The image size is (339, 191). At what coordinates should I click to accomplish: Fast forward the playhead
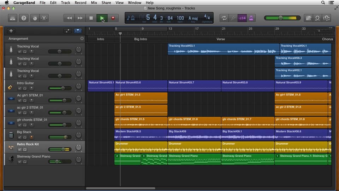pyautogui.click(x=80, y=18)
